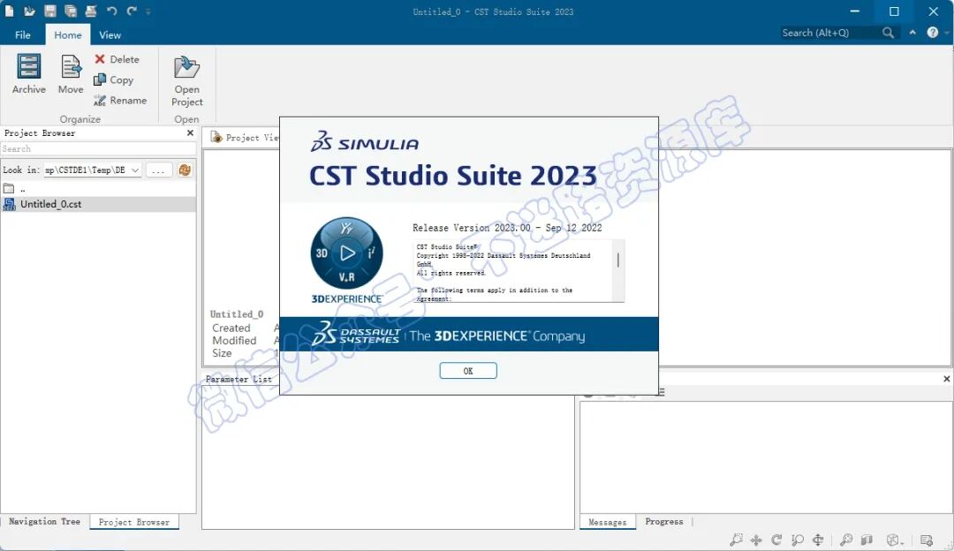Click the 3DEXPERIENCE compass logo

click(x=347, y=253)
